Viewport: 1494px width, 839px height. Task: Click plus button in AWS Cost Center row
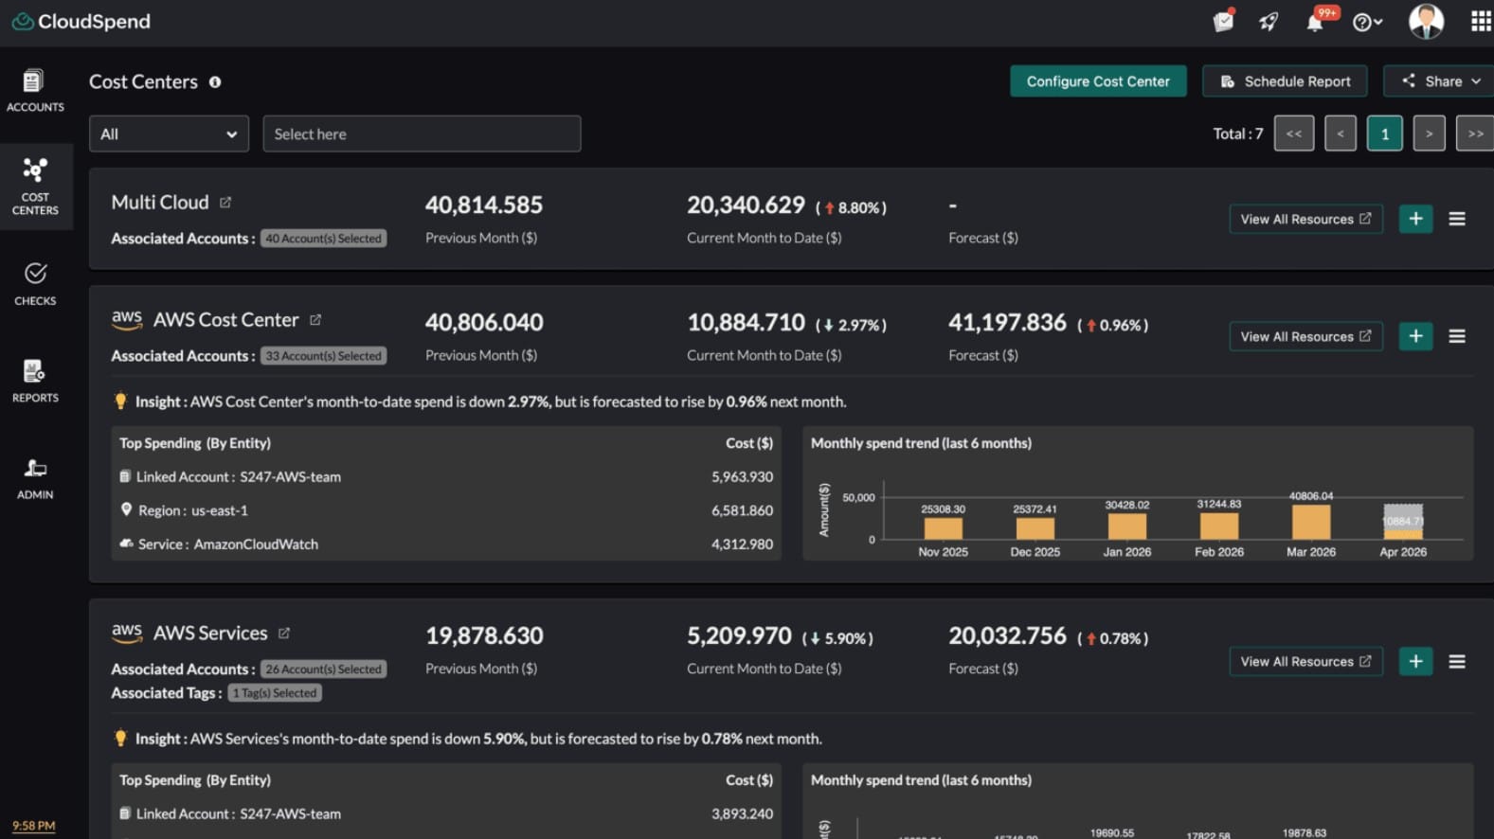point(1415,336)
